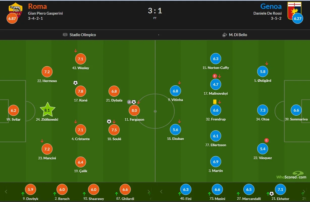
Task: Click Svilar's goalkeeper rating circle
Action: 14,110
